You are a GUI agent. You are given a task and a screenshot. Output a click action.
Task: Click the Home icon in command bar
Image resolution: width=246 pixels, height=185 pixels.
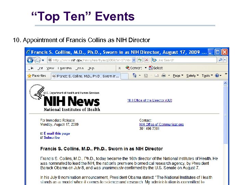click(135, 75)
